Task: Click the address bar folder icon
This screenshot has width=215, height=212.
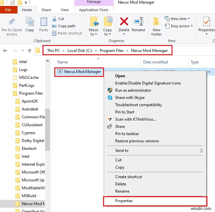Action: (38, 51)
